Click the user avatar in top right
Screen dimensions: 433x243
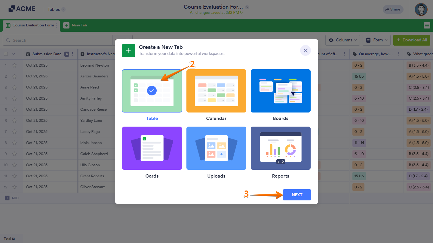tap(421, 9)
